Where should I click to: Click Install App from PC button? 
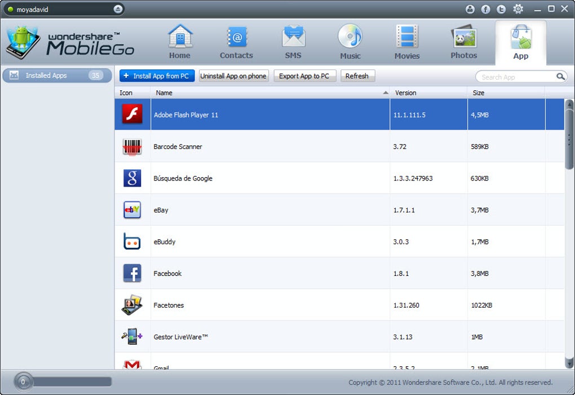[157, 76]
